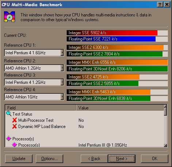This screenshot has height=167, width=172.
Task: Click the Update button
Action: point(19,159)
